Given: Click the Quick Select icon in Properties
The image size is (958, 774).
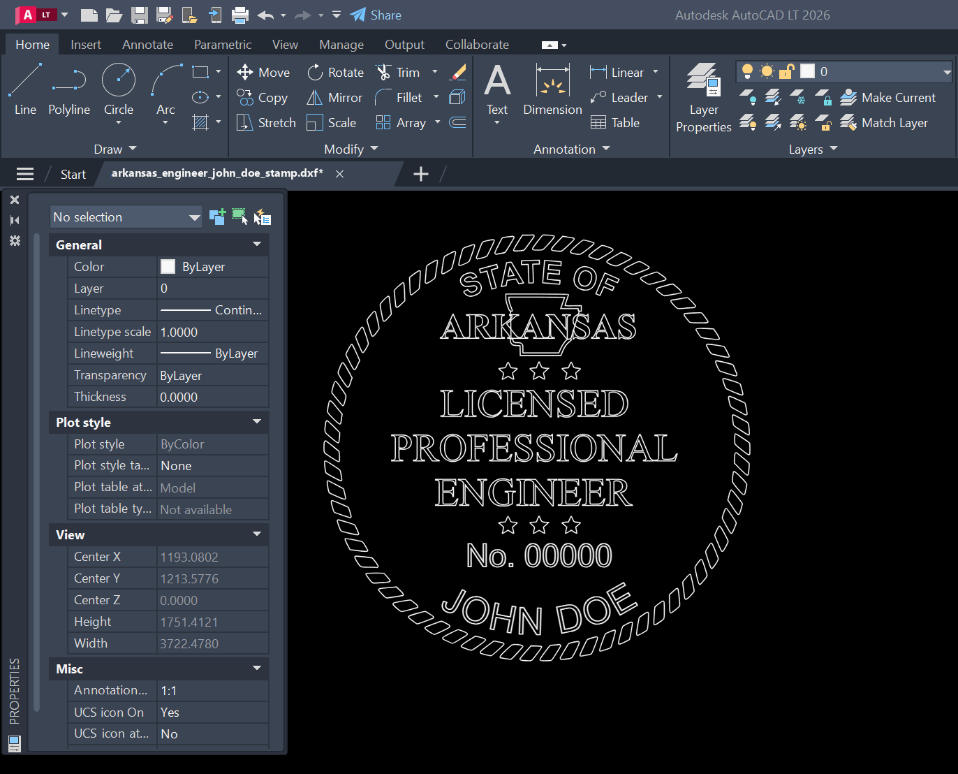Looking at the screenshot, I should point(262,217).
